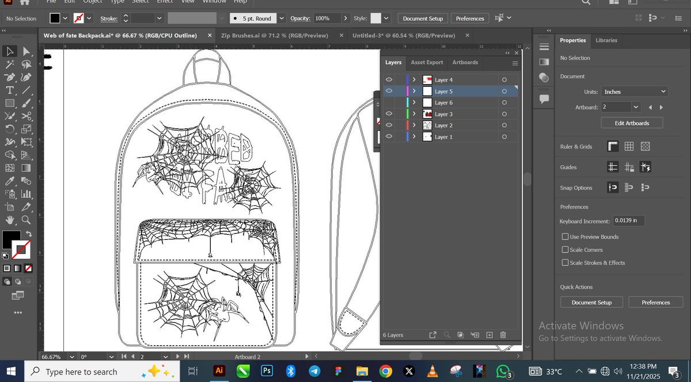The height and width of the screenshot is (382, 691).
Task: Toggle Show Rulers in Properties panel
Action: point(613,147)
